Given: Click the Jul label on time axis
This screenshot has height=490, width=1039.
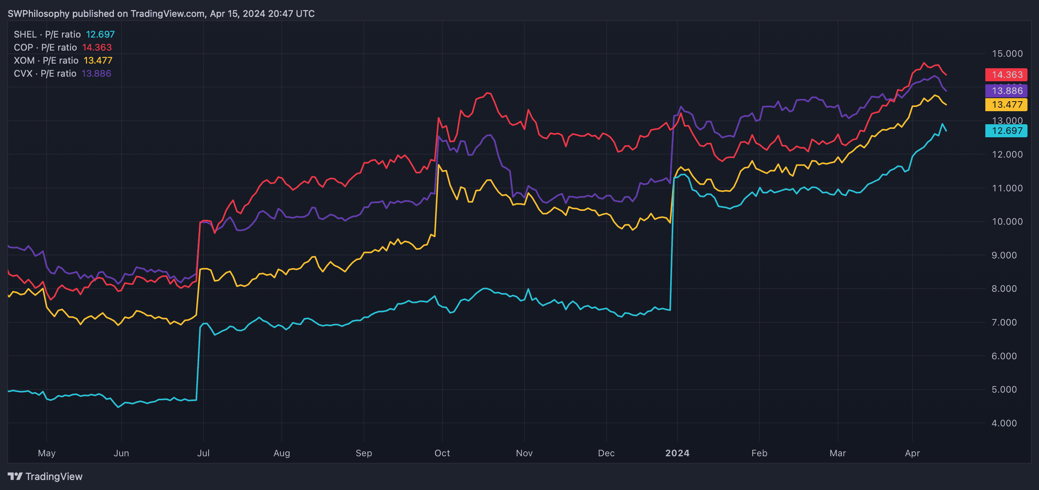Looking at the screenshot, I should tap(203, 453).
